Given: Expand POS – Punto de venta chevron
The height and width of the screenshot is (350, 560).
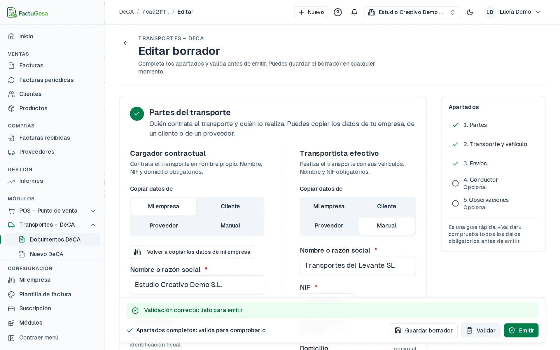Looking at the screenshot, I should coord(93,211).
